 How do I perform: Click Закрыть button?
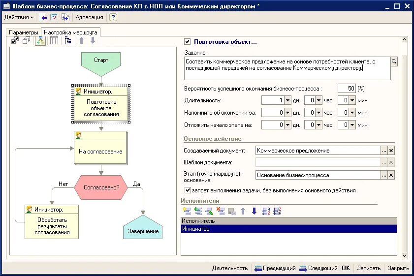point(398,268)
